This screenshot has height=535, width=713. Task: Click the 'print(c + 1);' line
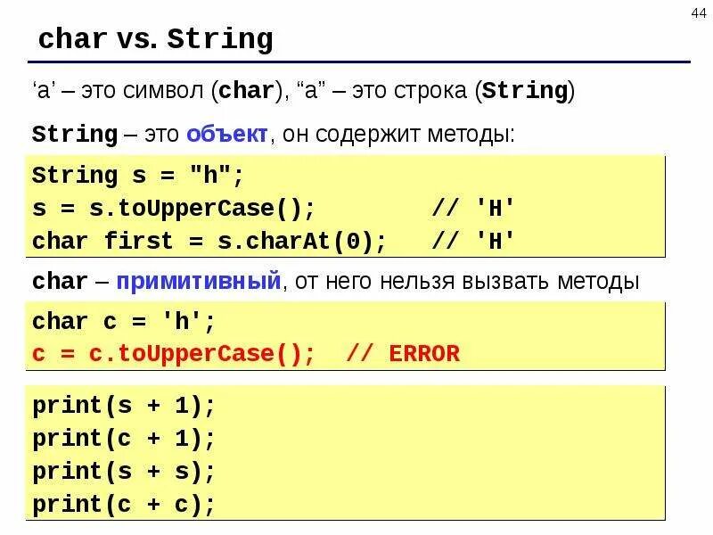point(123,439)
